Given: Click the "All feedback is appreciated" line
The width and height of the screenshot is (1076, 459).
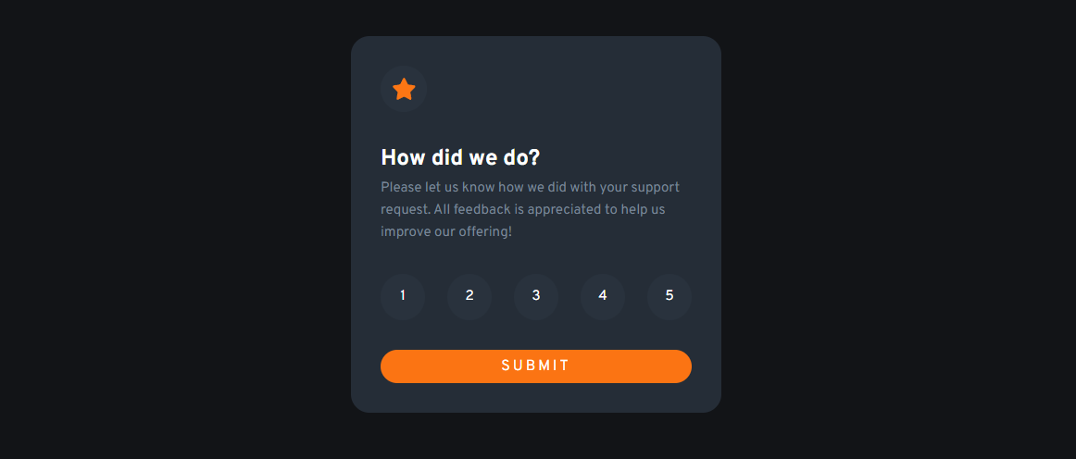Looking at the screenshot, I should (x=523, y=209).
